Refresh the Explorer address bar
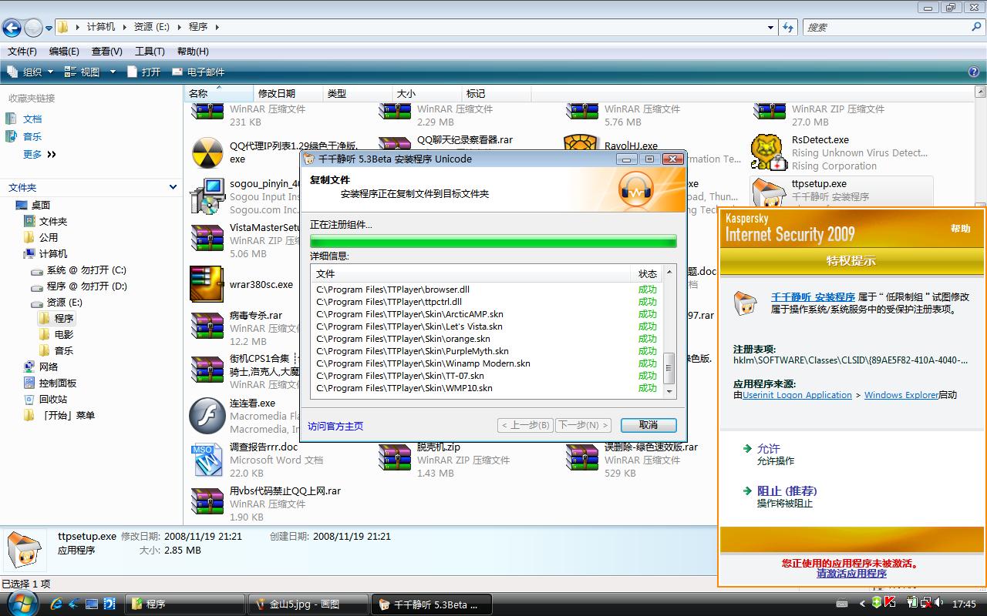Screen dimensions: 987x616 coord(788,27)
